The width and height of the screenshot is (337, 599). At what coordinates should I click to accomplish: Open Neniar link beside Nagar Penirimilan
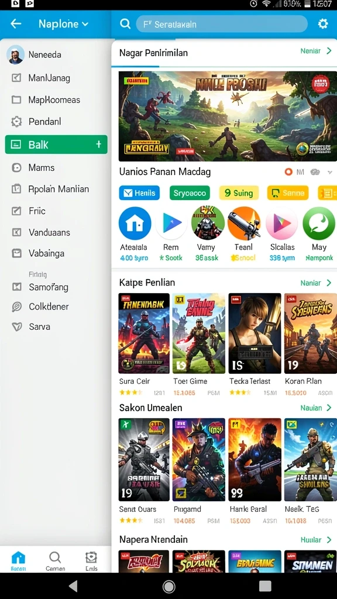pyautogui.click(x=315, y=51)
